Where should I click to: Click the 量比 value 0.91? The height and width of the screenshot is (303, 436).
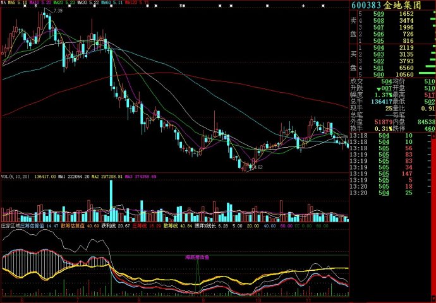click(x=428, y=109)
